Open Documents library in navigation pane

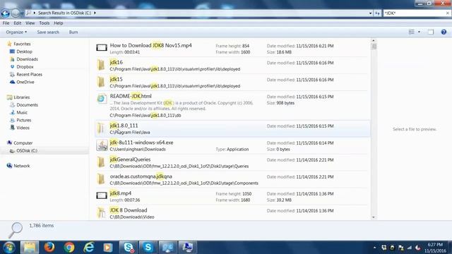click(24, 105)
